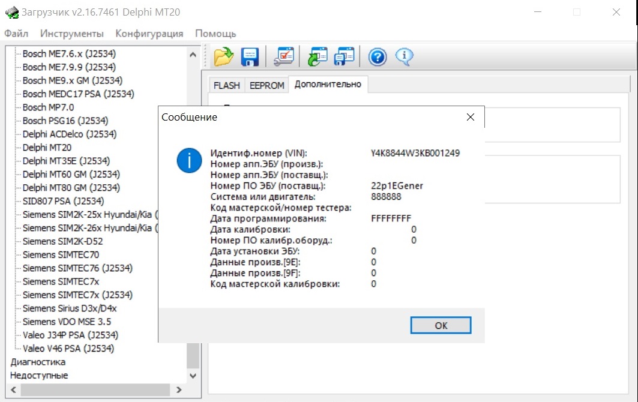Screen dimensions: 638x402
Task: Select Delphi MT20 in the module tree
Action: coord(47,148)
